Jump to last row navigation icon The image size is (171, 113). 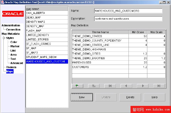click(159, 86)
